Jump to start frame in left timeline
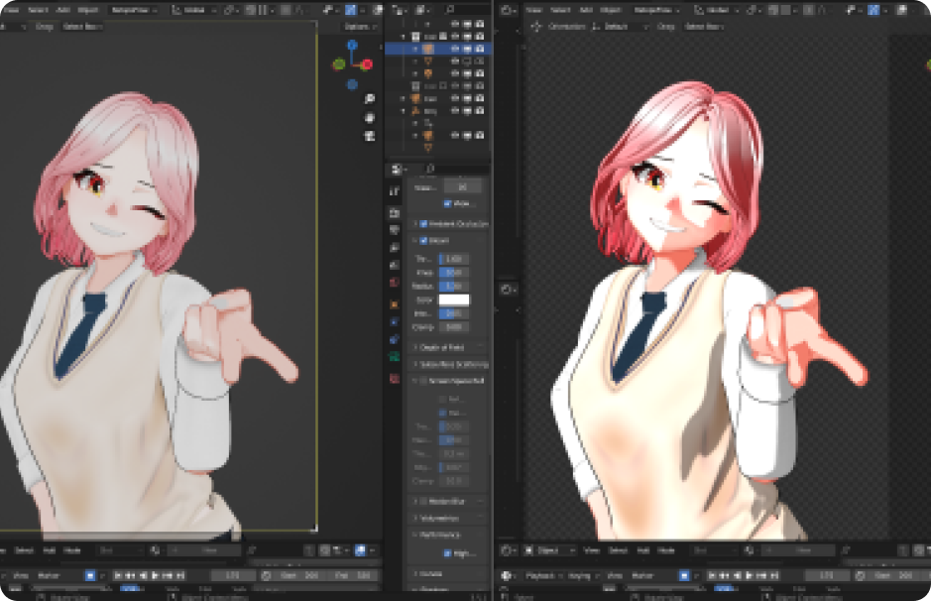 tap(118, 575)
